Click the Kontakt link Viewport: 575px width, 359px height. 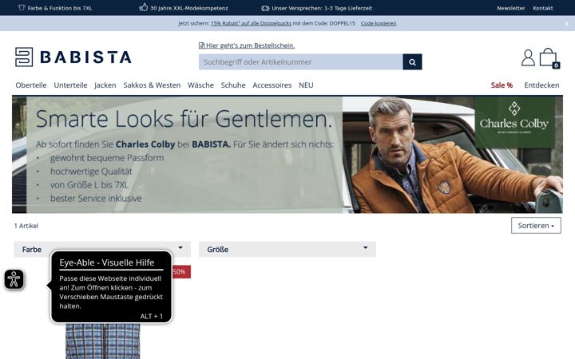click(543, 8)
